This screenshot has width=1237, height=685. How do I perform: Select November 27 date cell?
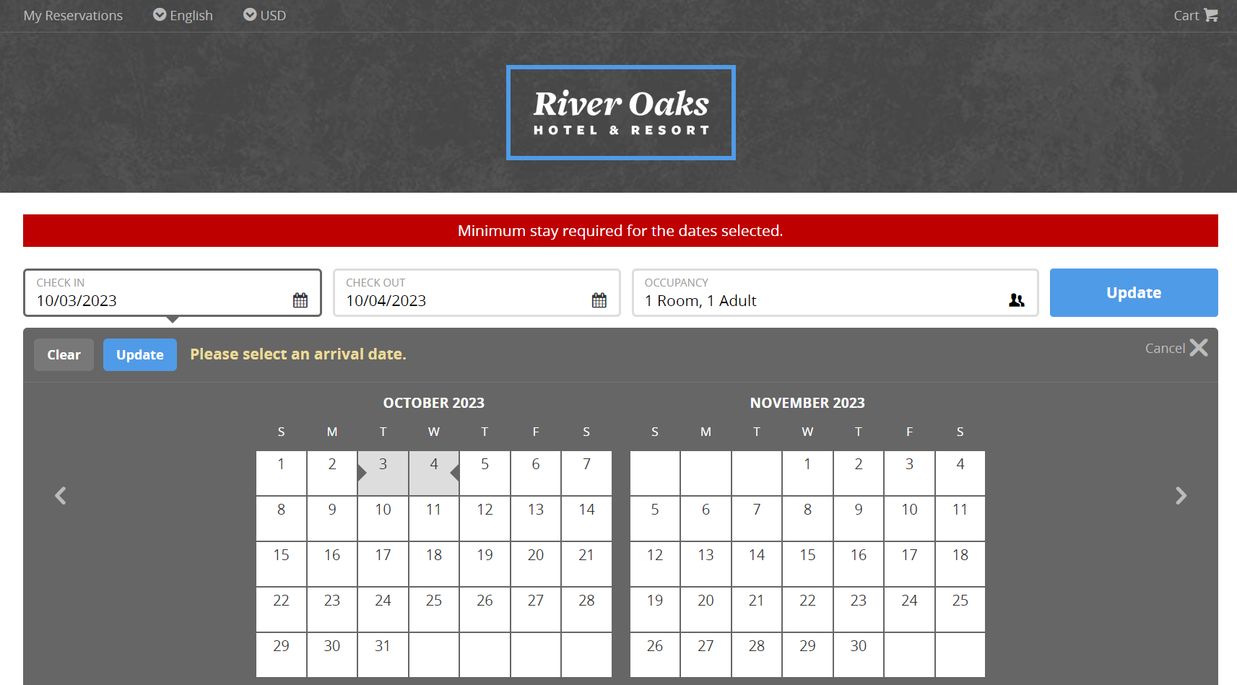point(706,655)
